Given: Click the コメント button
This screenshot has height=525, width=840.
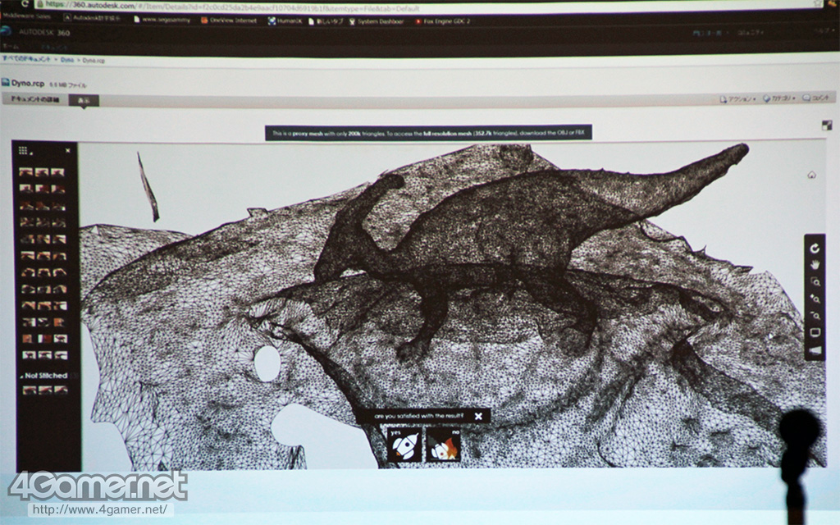Looking at the screenshot, I should [x=816, y=98].
